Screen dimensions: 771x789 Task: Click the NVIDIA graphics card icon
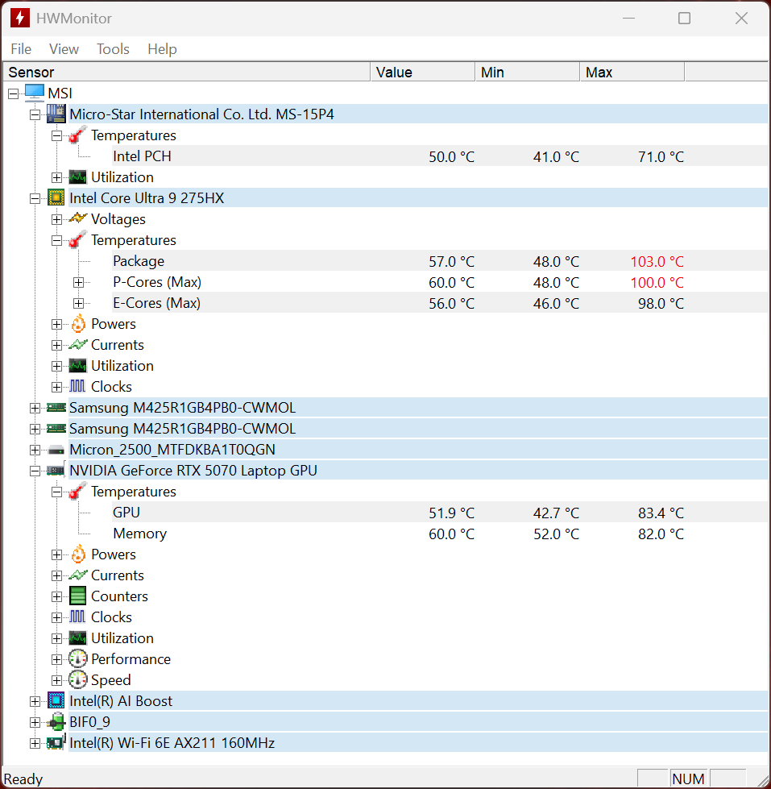coord(56,471)
